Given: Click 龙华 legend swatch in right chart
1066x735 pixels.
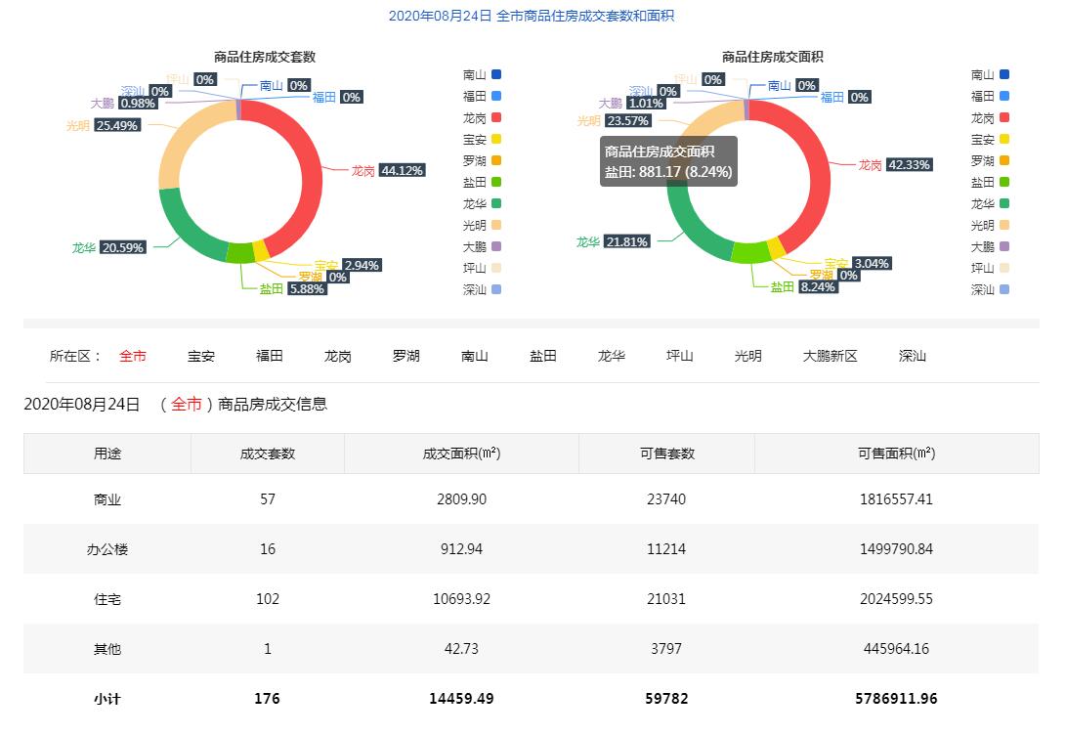Looking at the screenshot, I should [x=1004, y=203].
